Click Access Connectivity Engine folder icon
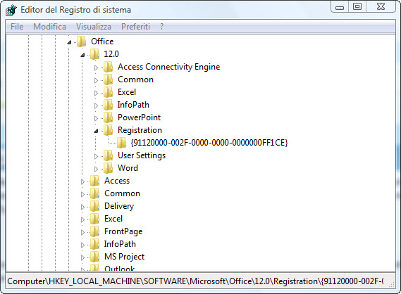The image size is (401, 294). pyautogui.click(x=108, y=67)
